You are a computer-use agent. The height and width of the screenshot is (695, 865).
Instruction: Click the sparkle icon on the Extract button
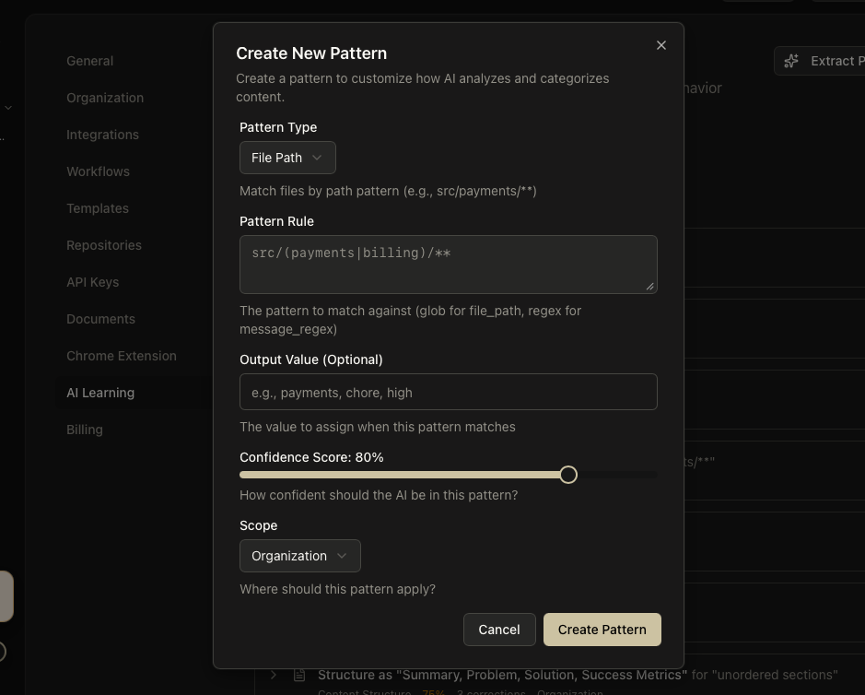(x=790, y=60)
